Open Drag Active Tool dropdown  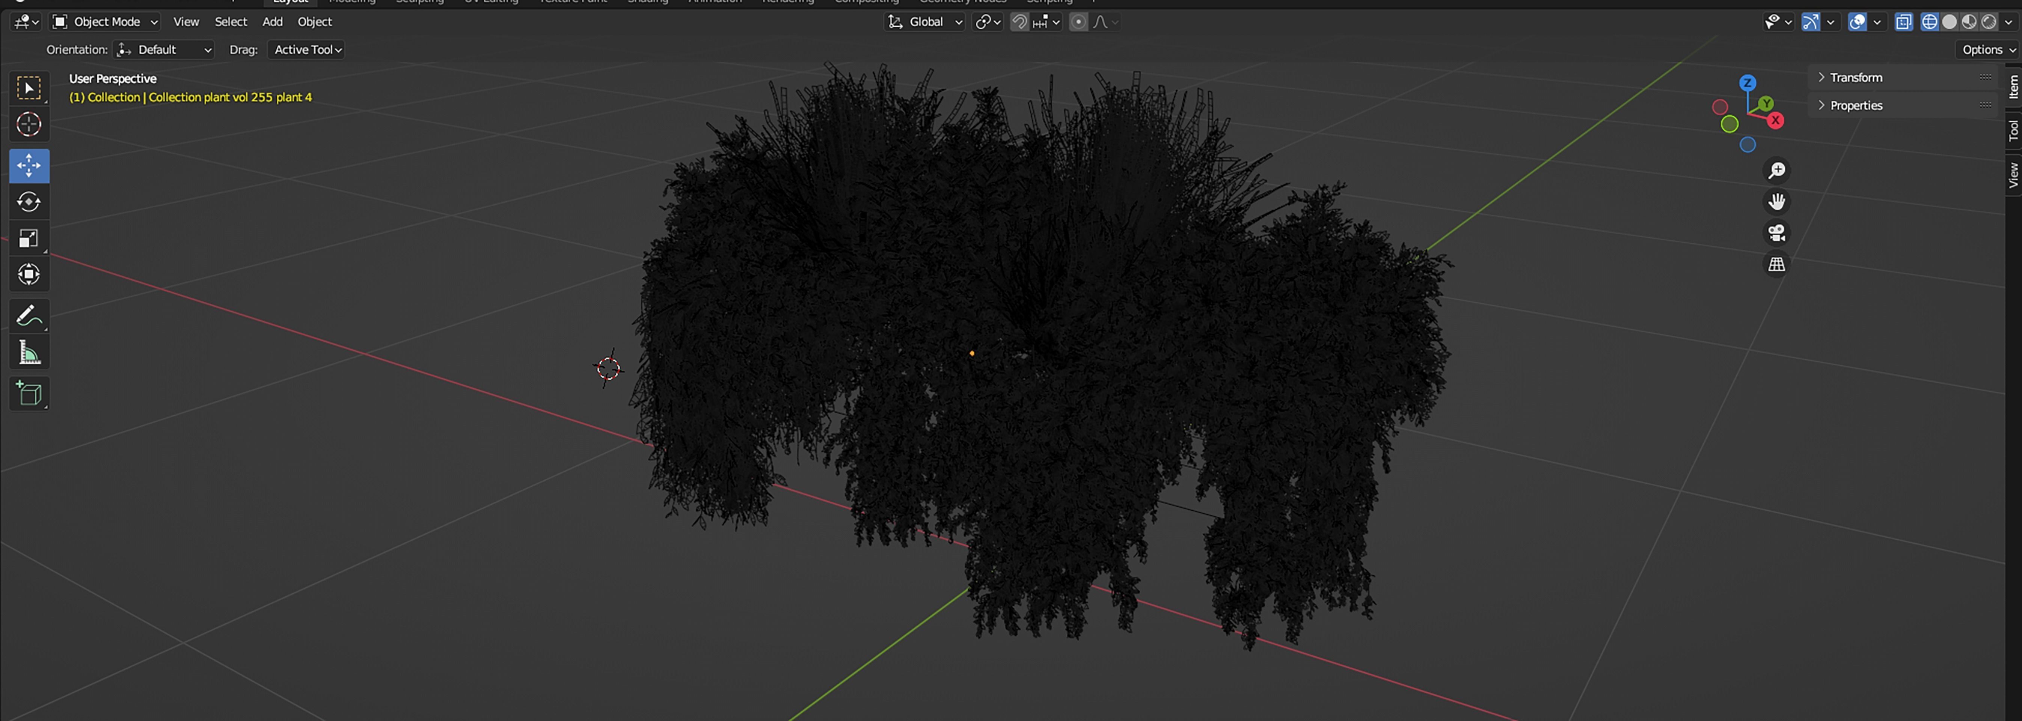coord(307,50)
